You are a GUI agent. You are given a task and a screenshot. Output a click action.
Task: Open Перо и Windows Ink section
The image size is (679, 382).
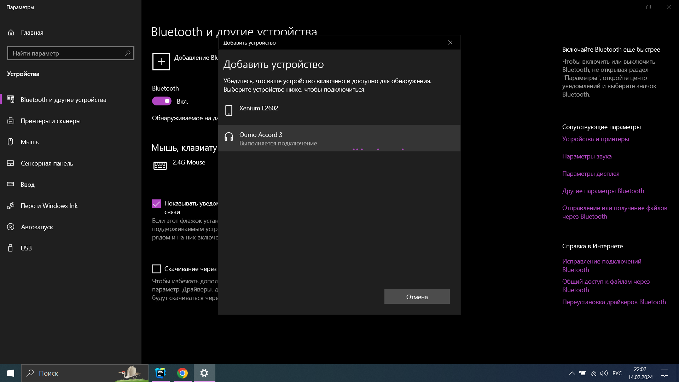pyautogui.click(x=71, y=206)
